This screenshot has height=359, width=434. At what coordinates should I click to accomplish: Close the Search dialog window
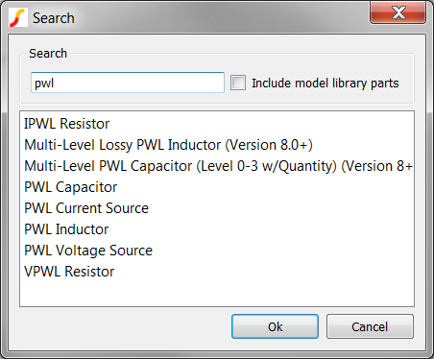tap(398, 12)
